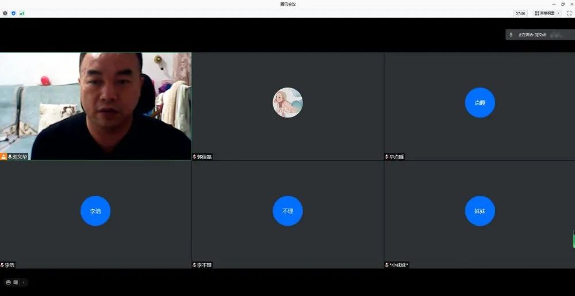Expand the green side panel tab on right edge
The image size is (575, 296).
[x=573, y=239]
